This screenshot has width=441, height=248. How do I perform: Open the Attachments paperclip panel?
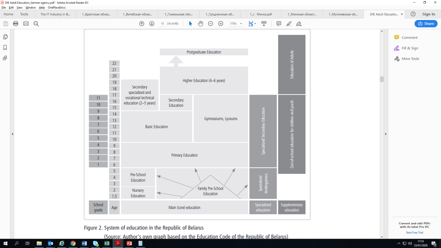5,58
